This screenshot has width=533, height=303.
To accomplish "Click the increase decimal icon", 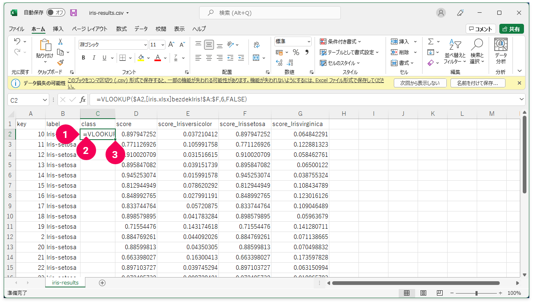I will pyautogui.click(x=280, y=63).
